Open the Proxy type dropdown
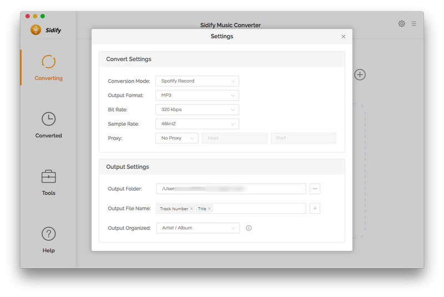This screenshot has width=444, height=297. (x=177, y=138)
